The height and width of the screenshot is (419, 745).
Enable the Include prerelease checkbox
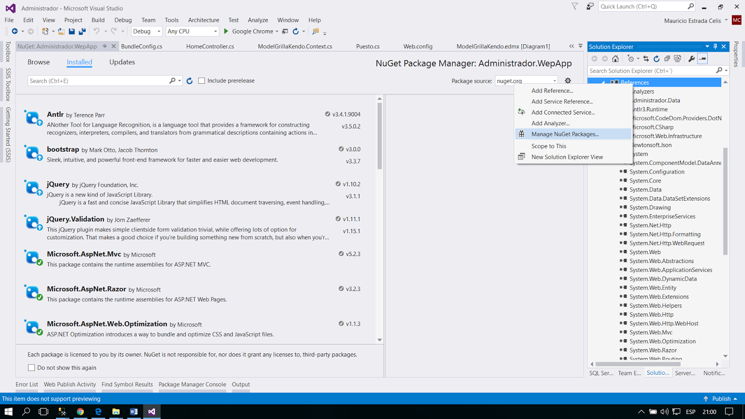201,80
